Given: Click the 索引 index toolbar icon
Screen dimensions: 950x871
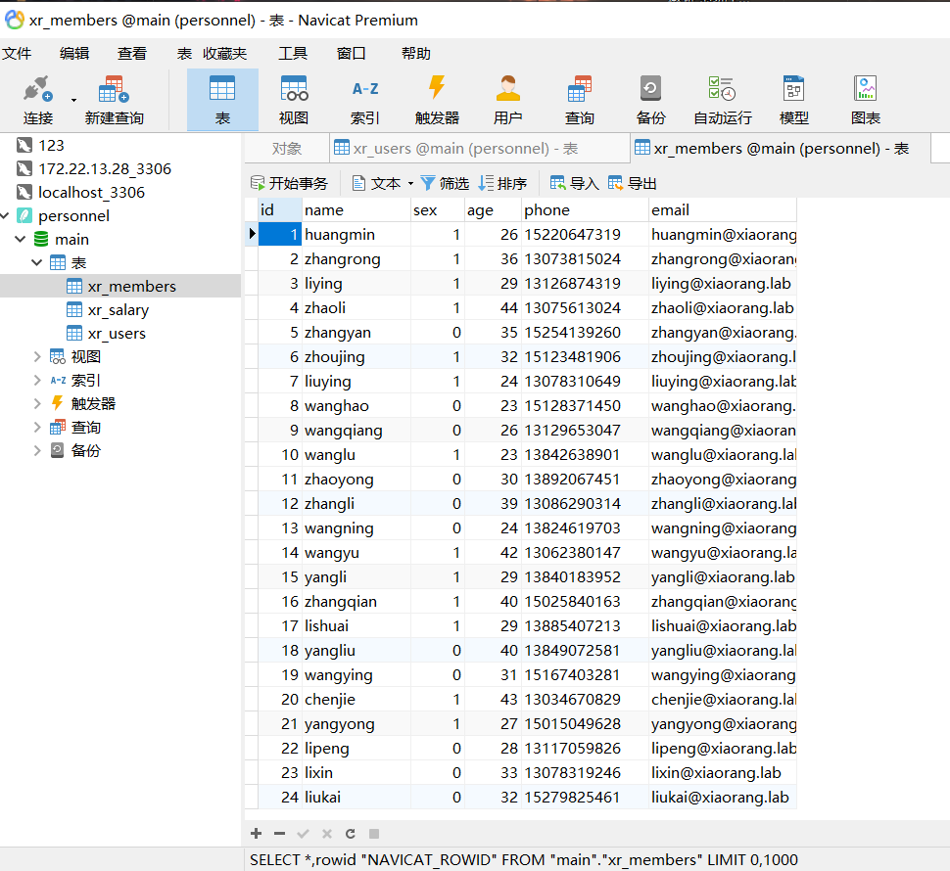Looking at the screenshot, I should point(365,99).
